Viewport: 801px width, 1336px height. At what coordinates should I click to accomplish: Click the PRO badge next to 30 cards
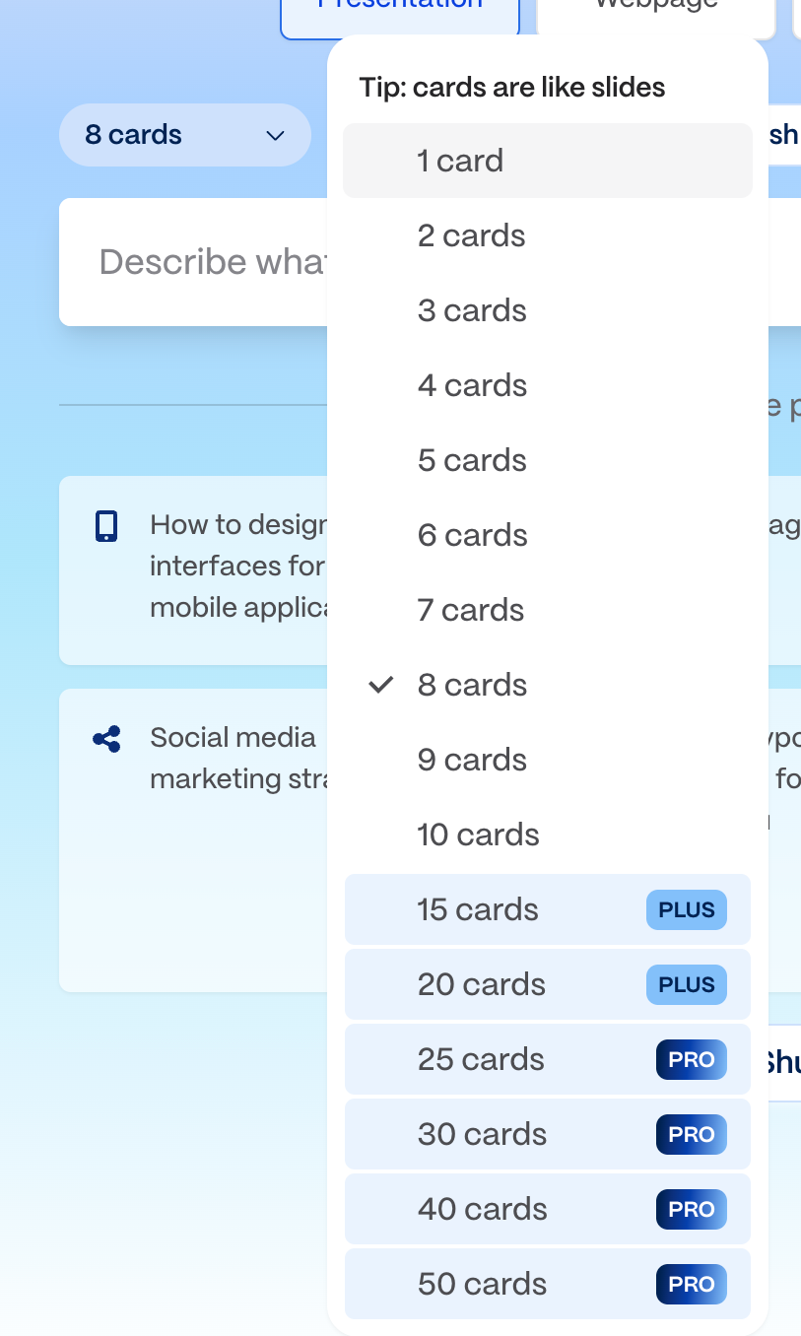point(691,1134)
